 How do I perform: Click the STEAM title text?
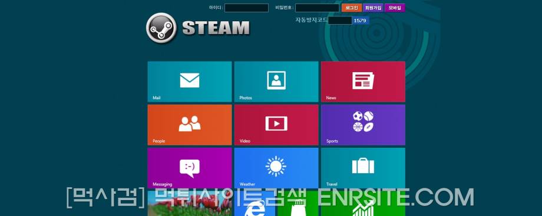point(216,28)
